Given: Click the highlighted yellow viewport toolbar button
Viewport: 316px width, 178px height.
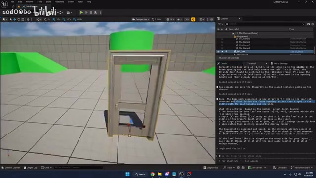Looking at the screenshot, I should [193, 20].
